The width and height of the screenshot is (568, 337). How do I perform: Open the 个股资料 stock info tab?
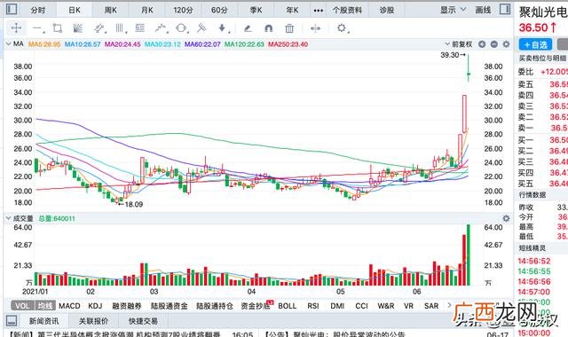tap(347, 10)
